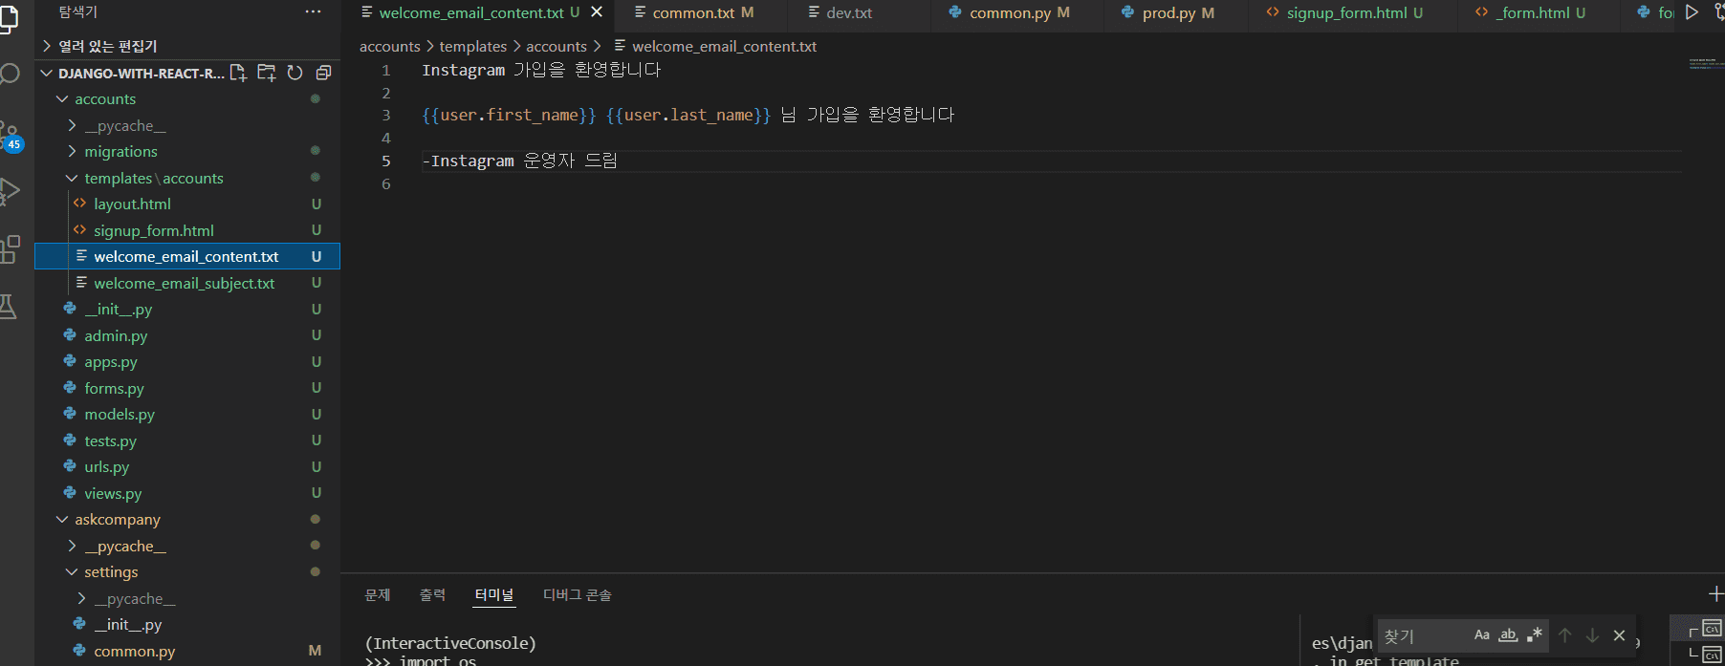1725x666 pixels.
Task: Click welcome_email_content.txt in the breadcrumb
Action: point(724,46)
